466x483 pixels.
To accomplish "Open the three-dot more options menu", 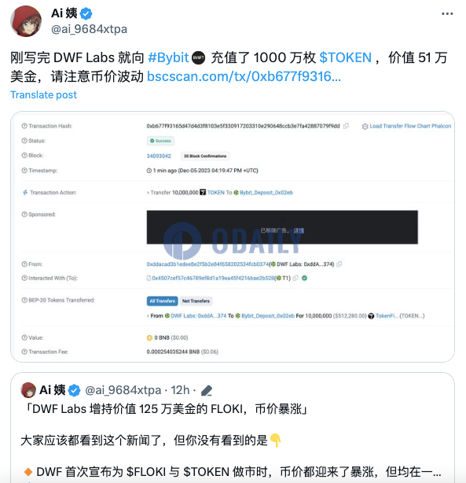I will coord(447,13).
